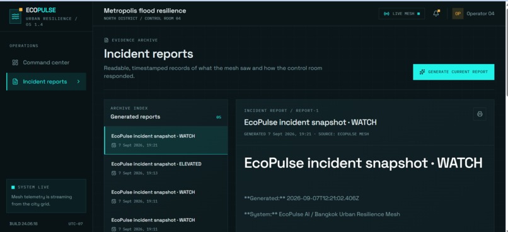Click the System Live status card
Screen dimensions: 508x232
coord(47,196)
